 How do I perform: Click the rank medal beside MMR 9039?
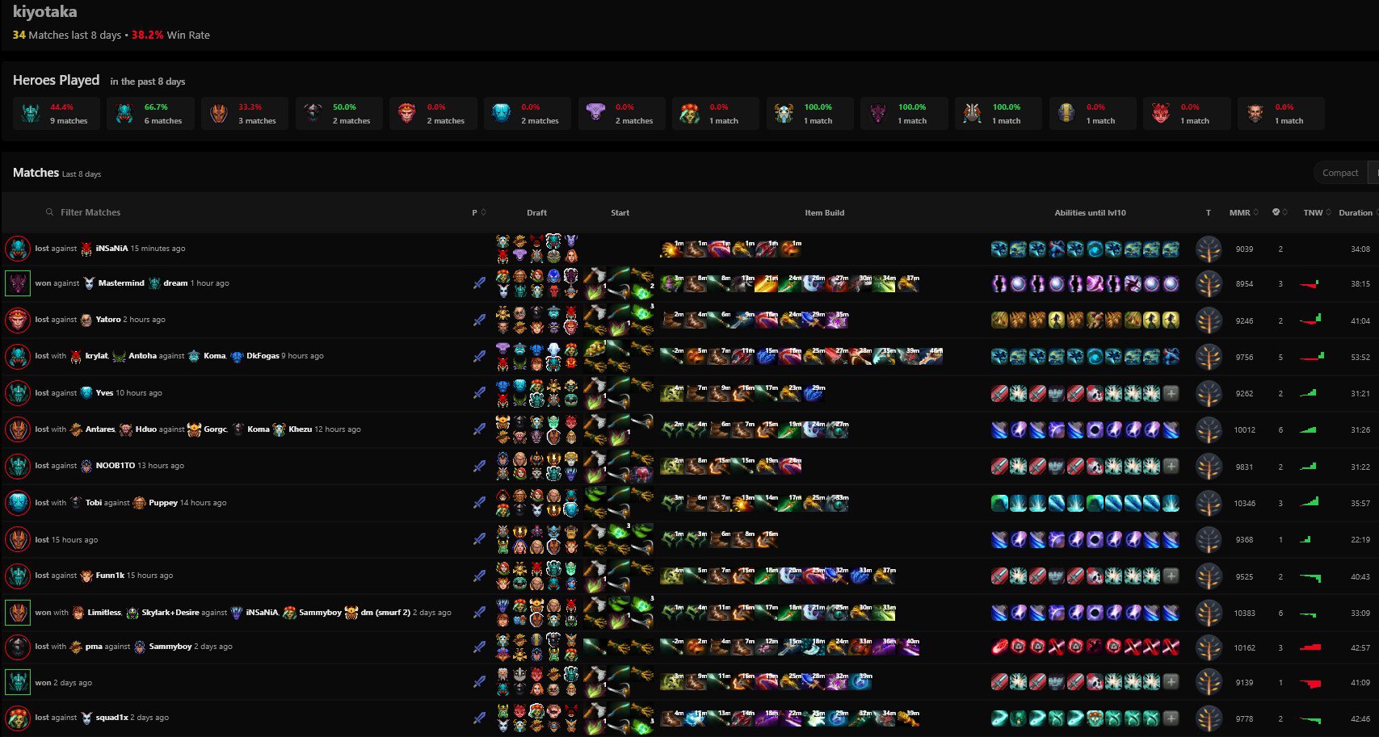1209,249
